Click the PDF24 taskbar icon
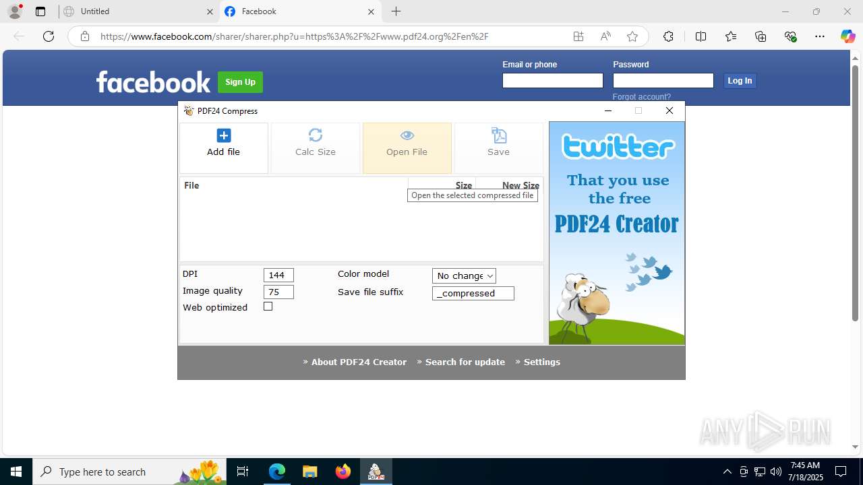863x485 pixels. [x=376, y=472]
